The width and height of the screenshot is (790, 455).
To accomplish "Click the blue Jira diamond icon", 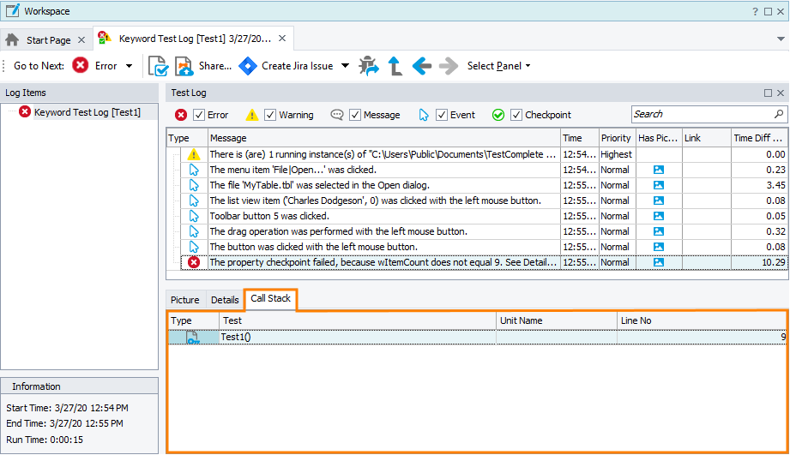I will pos(248,66).
